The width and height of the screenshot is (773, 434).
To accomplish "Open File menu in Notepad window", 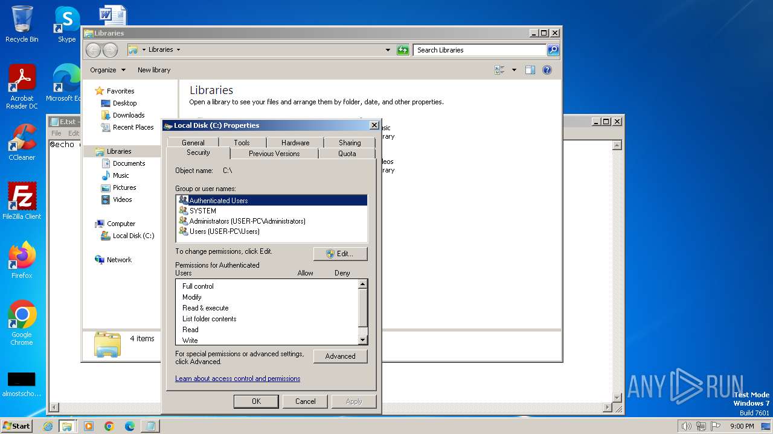I will pyautogui.click(x=56, y=133).
